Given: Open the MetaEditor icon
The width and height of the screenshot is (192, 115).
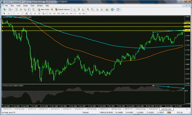Looking at the screenshot, I should click(x=52, y=9).
